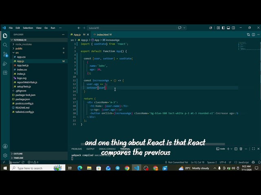Open Customize Layout icon
The height and width of the screenshot is (195, 261).
pyautogui.click(x=218, y=28)
